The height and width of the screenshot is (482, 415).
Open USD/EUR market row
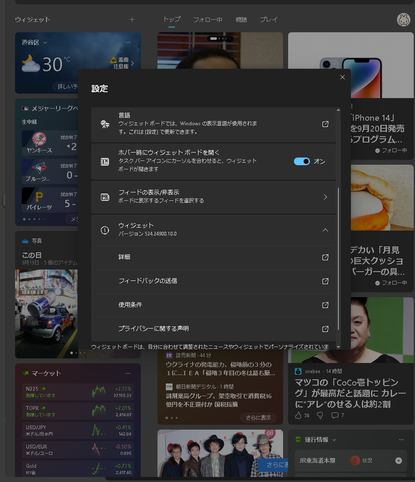point(78,450)
